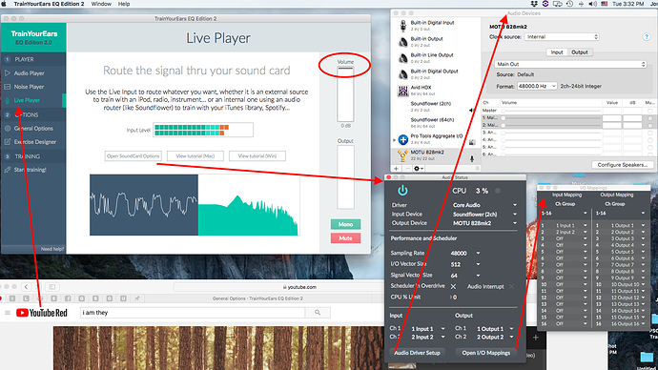This screenshot has width=658, height=370.
Task: Open the gear action menu in Audio Devices
Action: click(419, 168)
